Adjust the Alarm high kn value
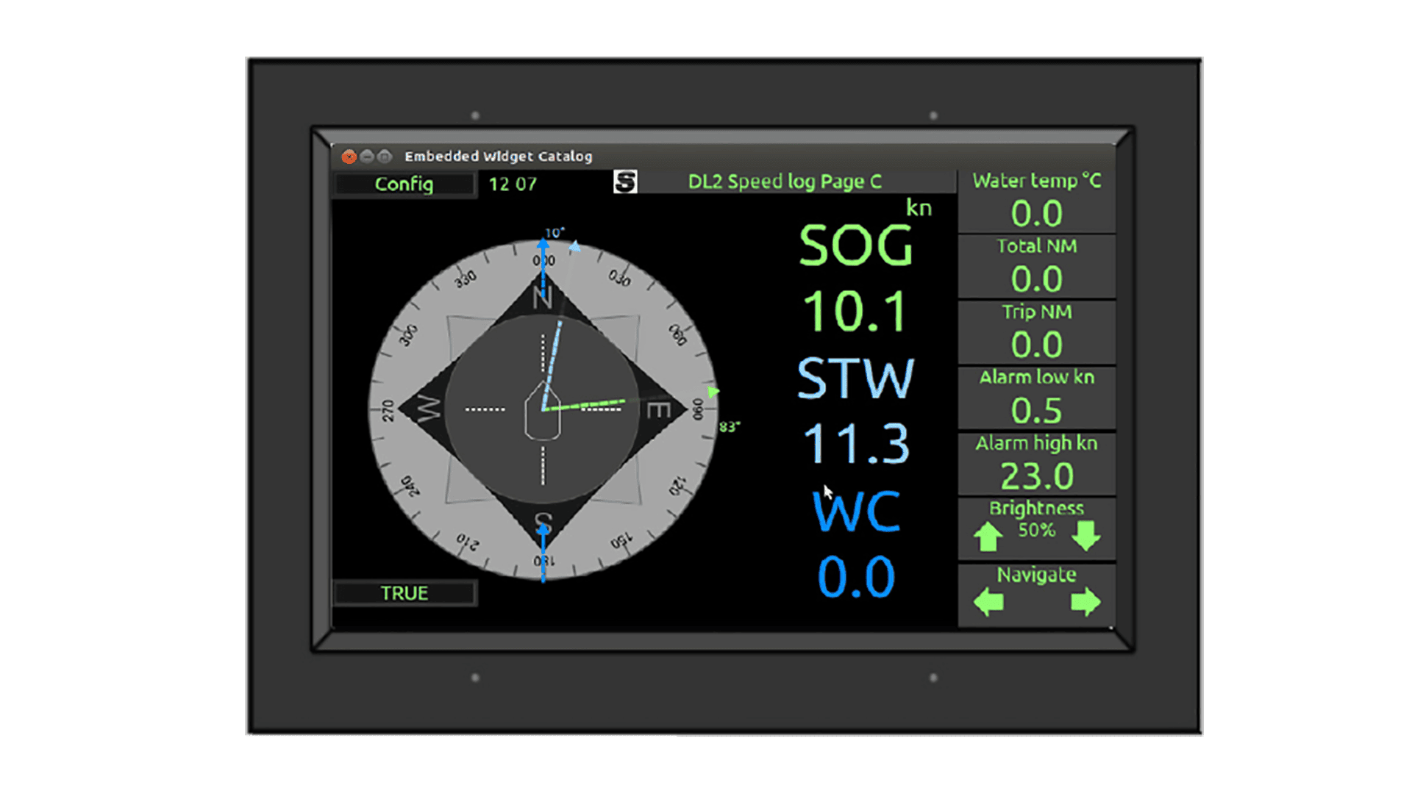1412x793 pixels. point(1036,464)
